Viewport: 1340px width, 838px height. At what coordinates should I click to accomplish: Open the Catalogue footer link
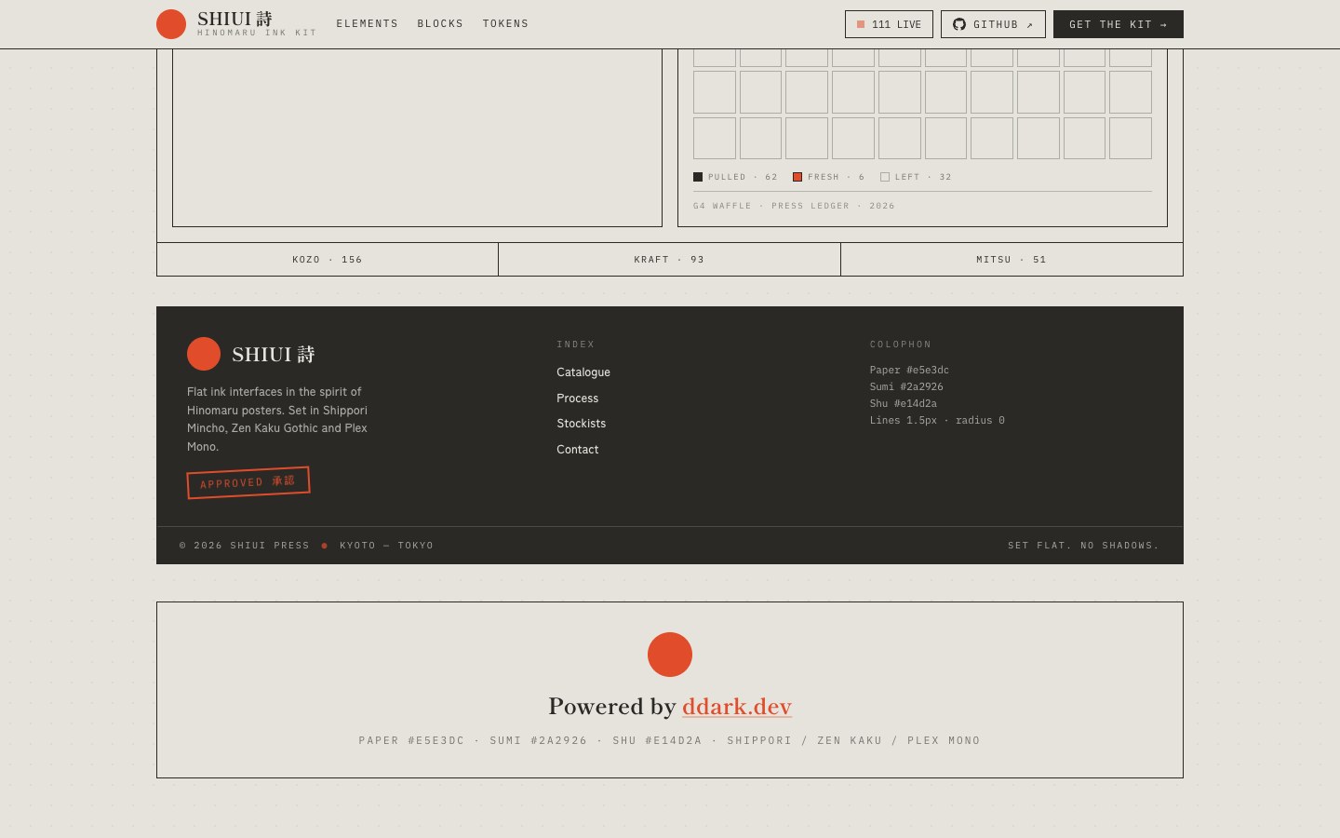(583, 372)
